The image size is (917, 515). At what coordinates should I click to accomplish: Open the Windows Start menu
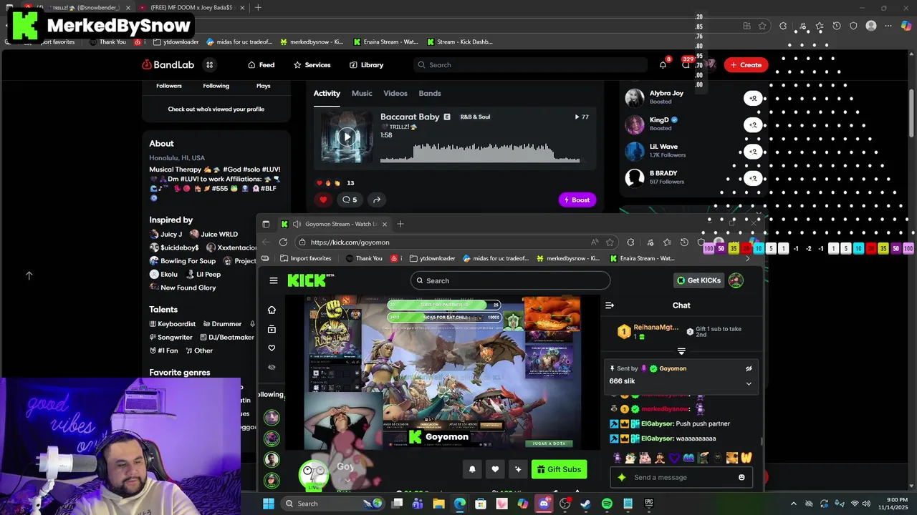(268, 504)
